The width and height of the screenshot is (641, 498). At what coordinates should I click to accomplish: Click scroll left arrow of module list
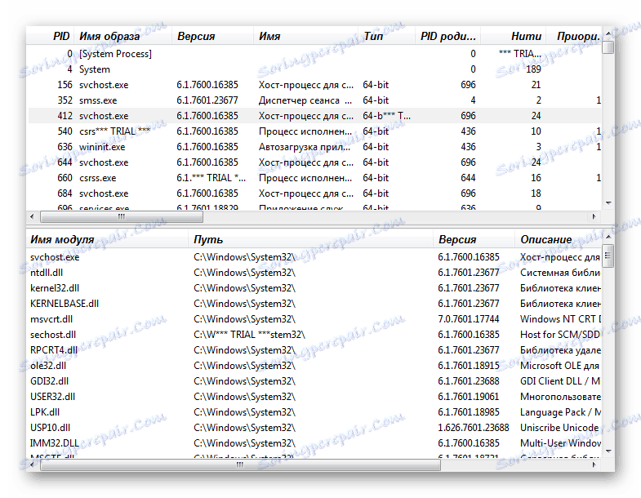(x=33, y=465)
